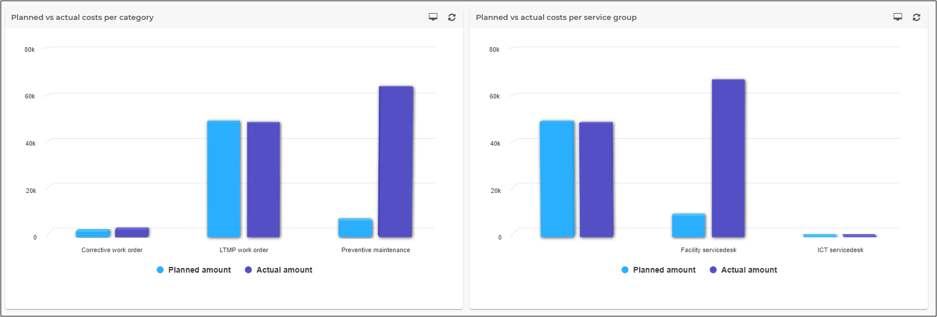Click the 'LTMP work order' axis label

coord(244,250)
